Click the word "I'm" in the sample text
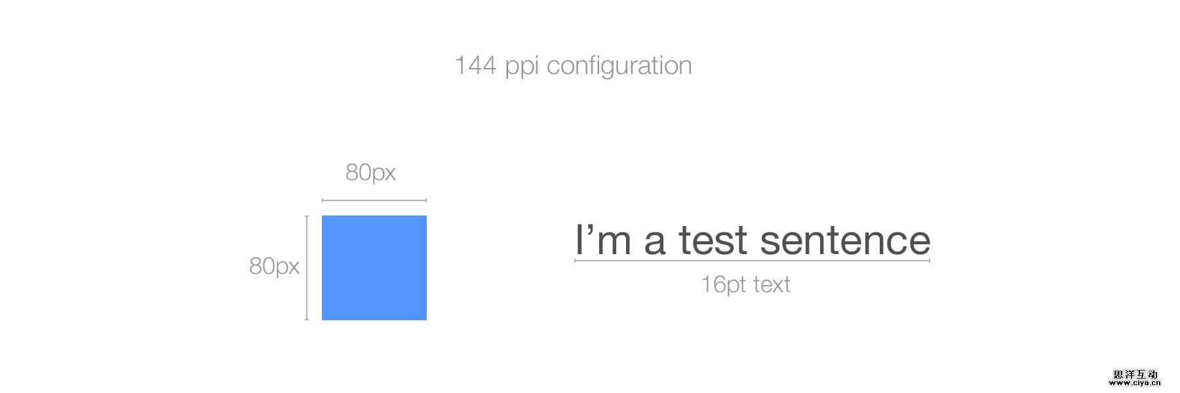 point(603,240)
